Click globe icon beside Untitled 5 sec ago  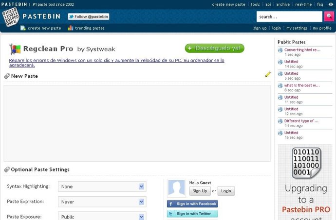pos(280,74)
